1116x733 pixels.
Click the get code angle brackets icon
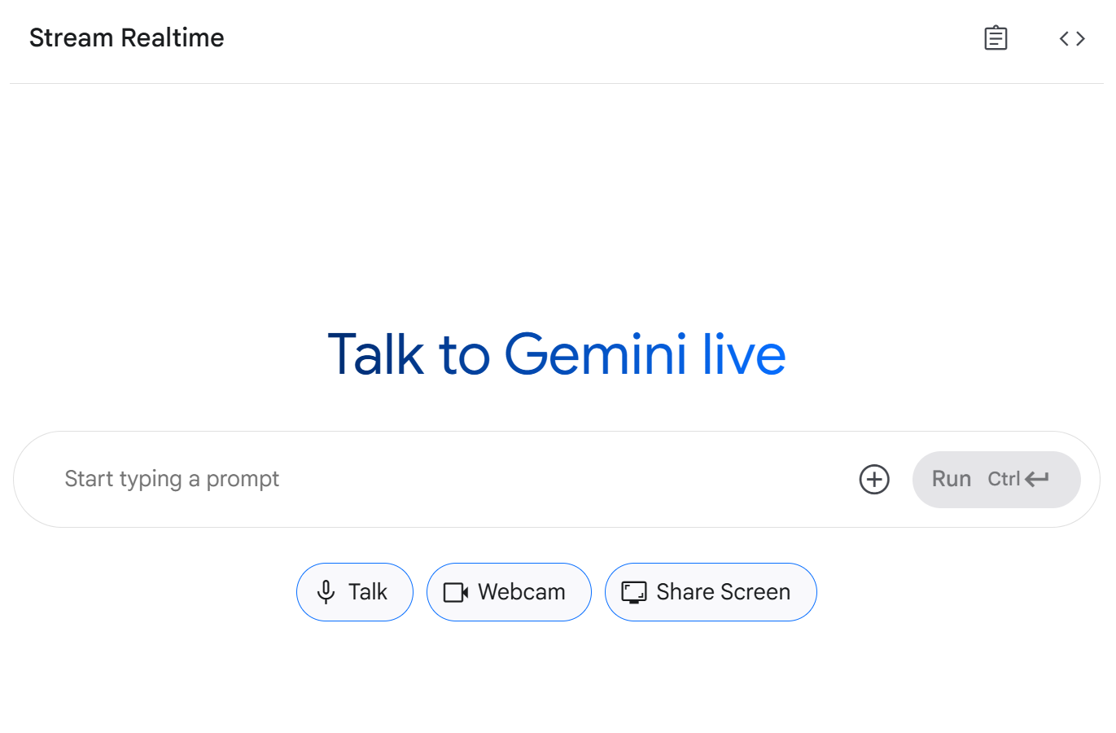tap(1072, 38)
